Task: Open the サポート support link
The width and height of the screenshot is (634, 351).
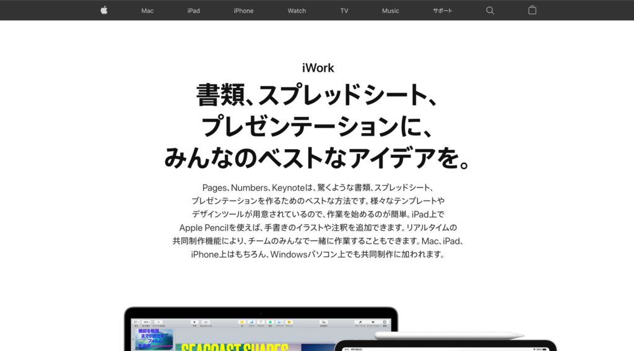Action: 443,11
